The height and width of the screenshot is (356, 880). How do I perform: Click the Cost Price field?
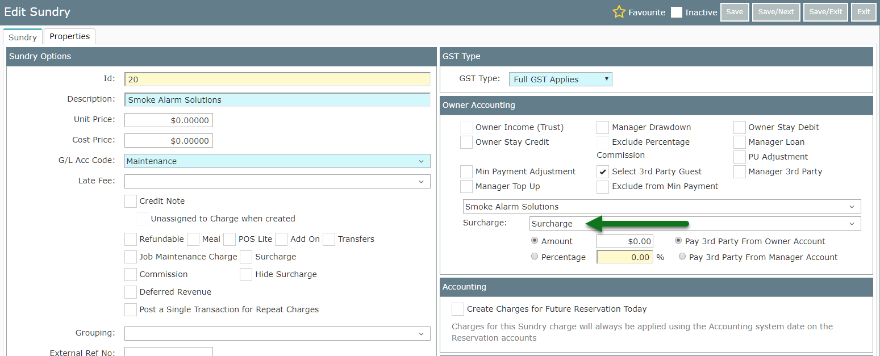[x=169, y=141]
